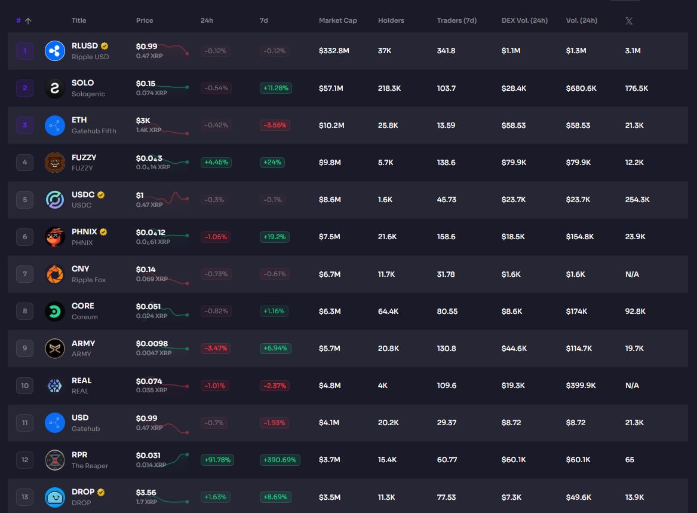
Task: Click the rank 12 badge for RPR
Action: (x=25, y=460)
